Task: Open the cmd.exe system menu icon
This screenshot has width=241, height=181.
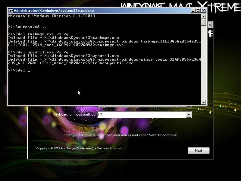Action: click(x=11, y=11)
